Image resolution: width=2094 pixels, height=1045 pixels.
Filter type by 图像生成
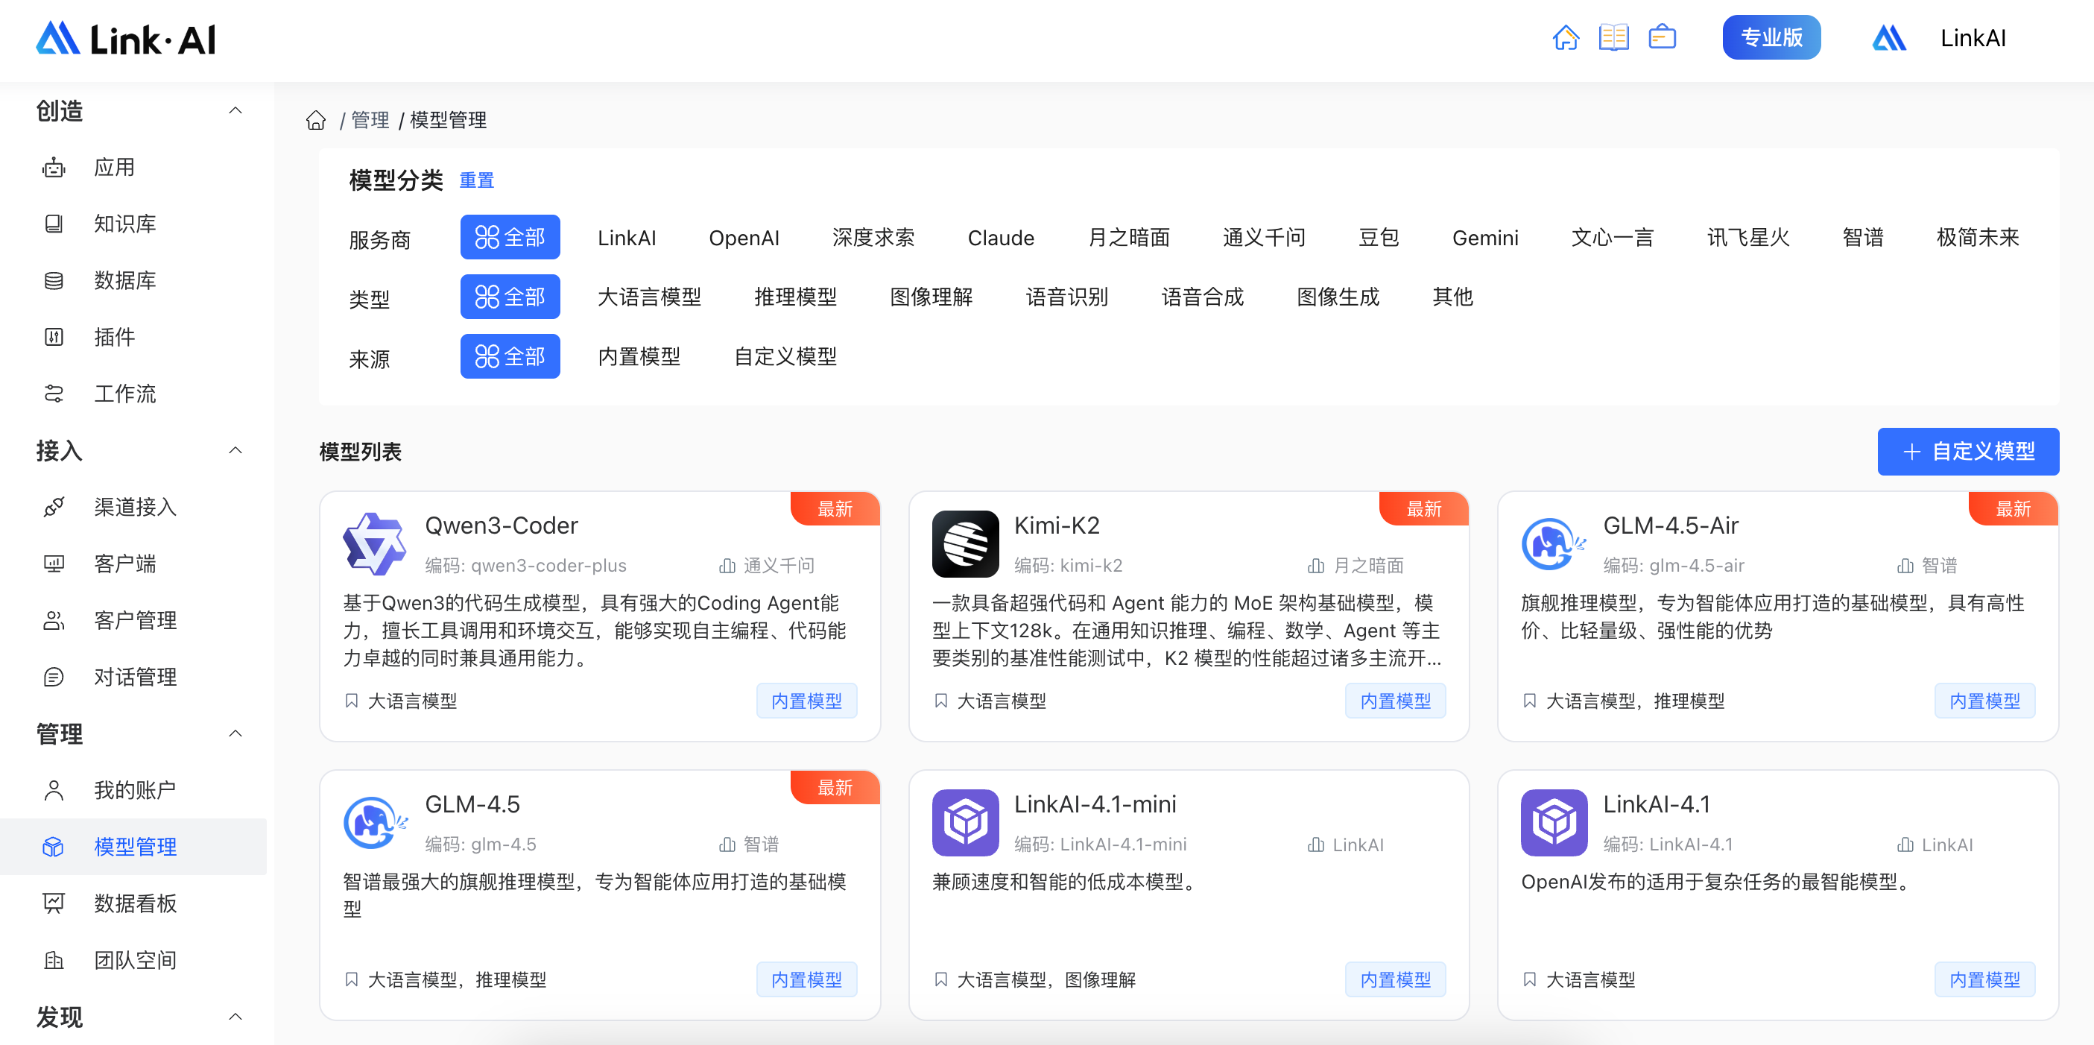[1338, 297]
